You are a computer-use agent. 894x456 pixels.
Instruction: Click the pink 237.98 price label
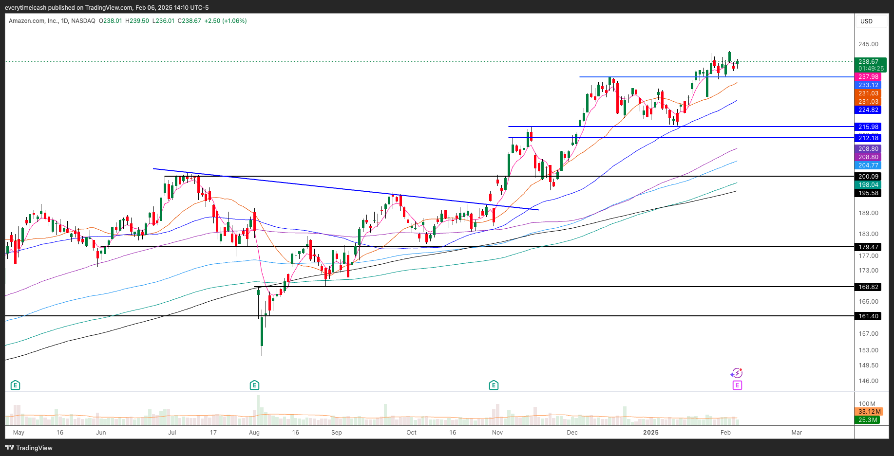click(x=868, y=77)
